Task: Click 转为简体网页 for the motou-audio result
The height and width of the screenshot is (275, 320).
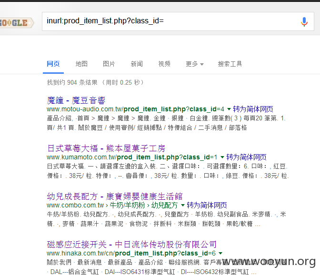Action: coord(253,109)
